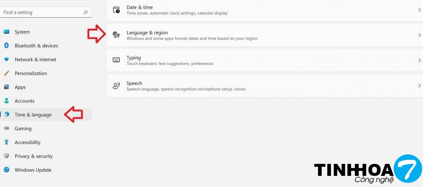
Task: Select Time & language in sidebar
Action: point(33,115)
